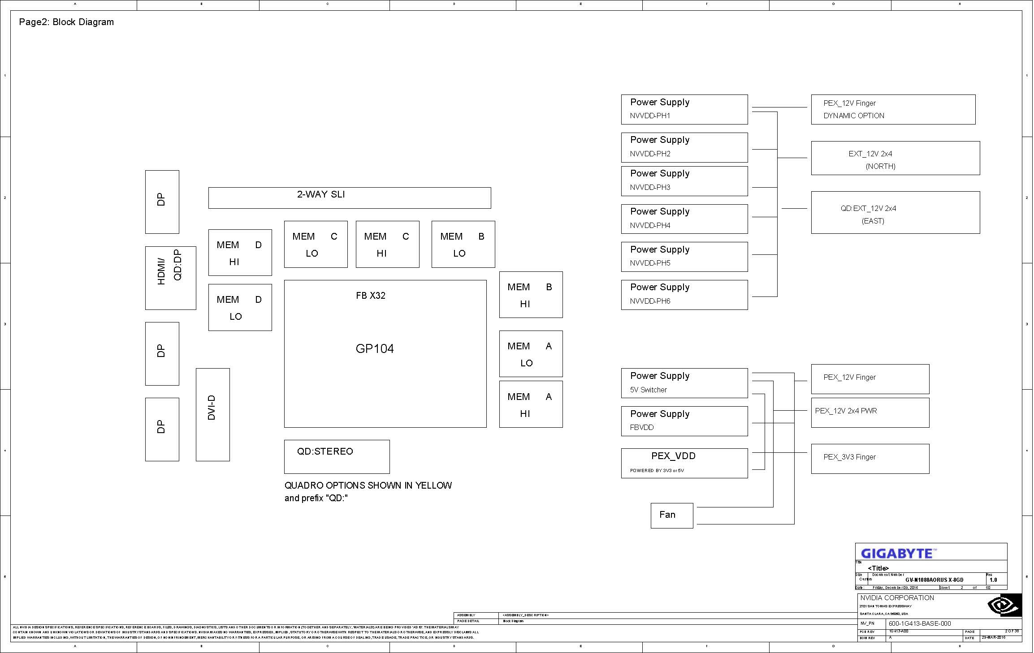
Task: Select the Power Supply NVVDD-PH4 block
Action: pos(684,219)
